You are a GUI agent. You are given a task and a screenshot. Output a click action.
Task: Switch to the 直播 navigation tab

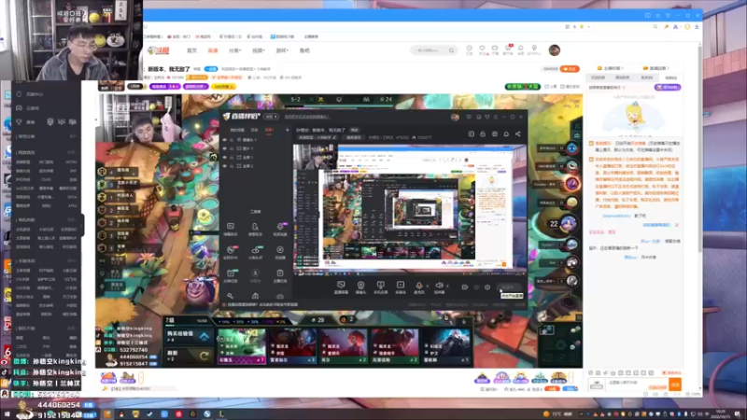(x=213, y=50)
